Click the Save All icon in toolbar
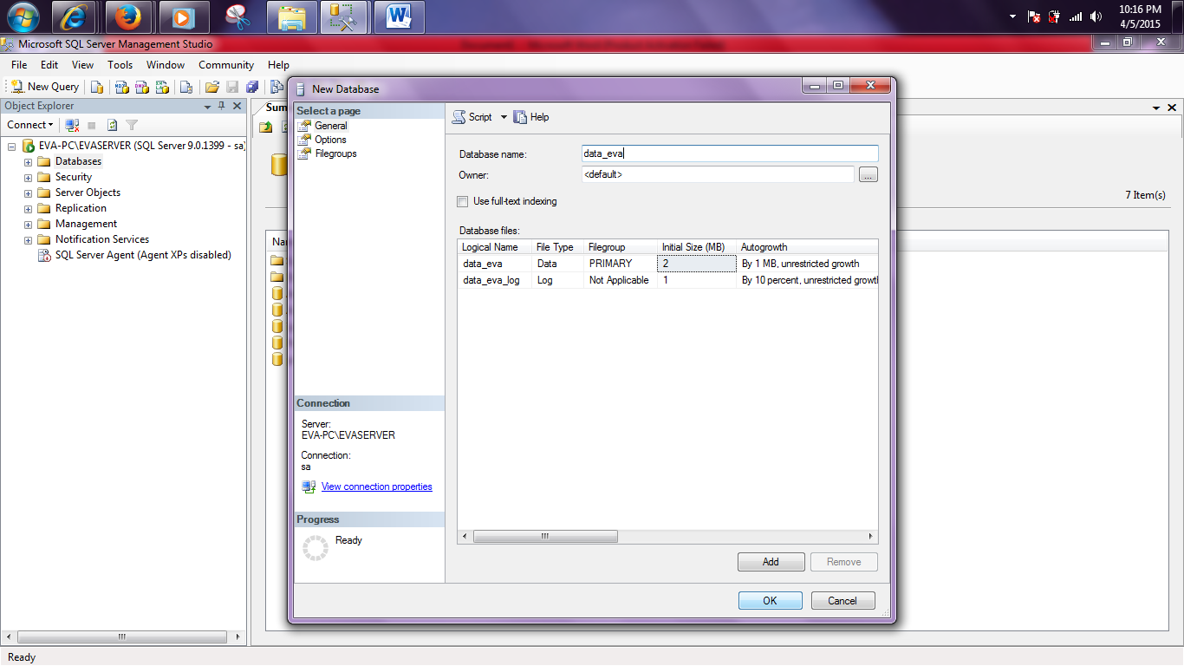This screenshot has width=1184, height=666. 252,87
